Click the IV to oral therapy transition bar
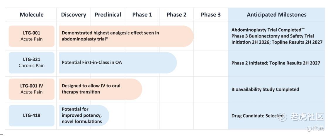 click(x=101, y=89)
